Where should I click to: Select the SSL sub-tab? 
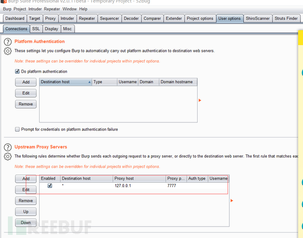tap(36, 29)
